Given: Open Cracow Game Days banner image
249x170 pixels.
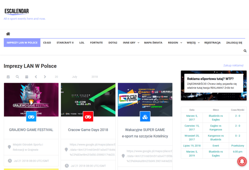Looking at the screenshot, I should pyautogui.click(x=88, y=100).
